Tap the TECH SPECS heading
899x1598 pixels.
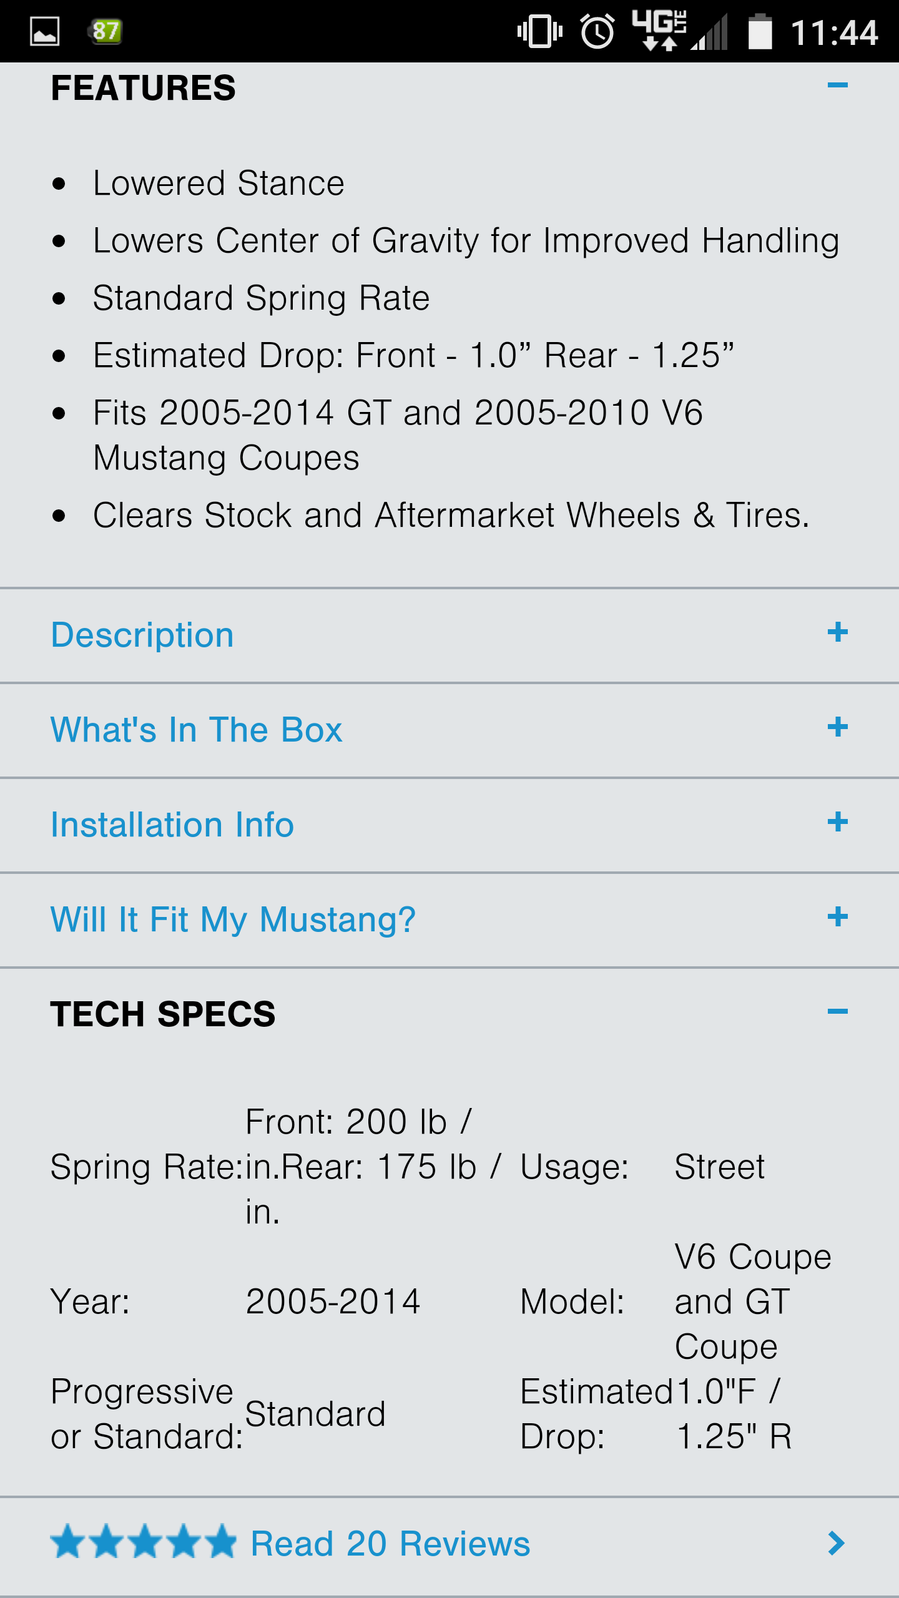[x=162, y=1014]
